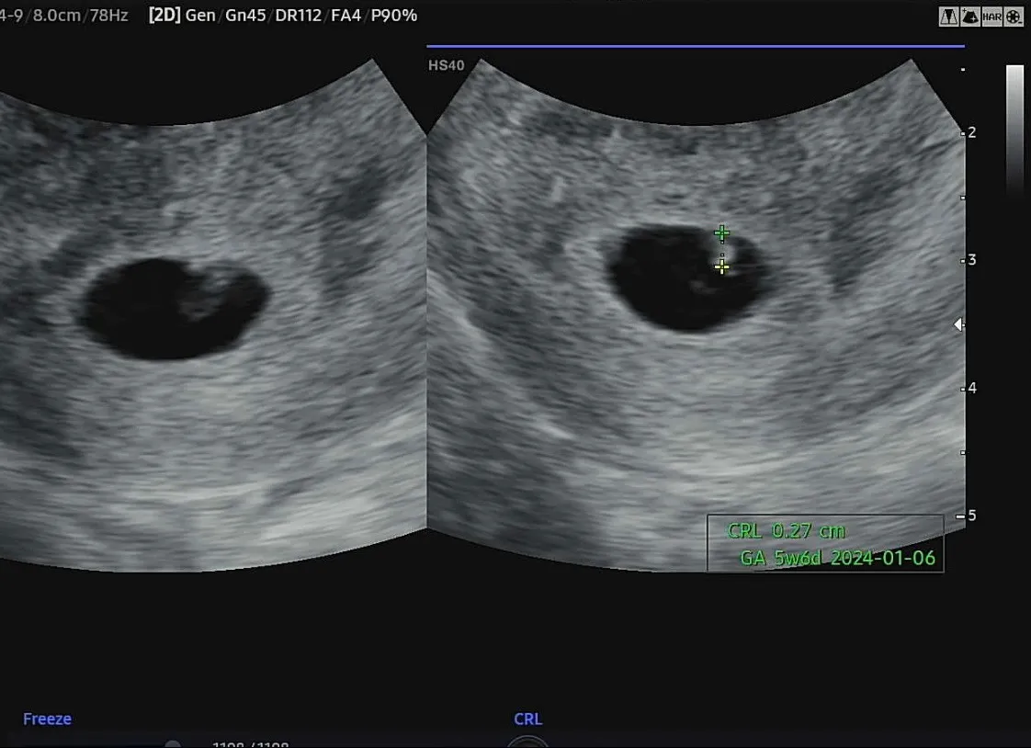The image size is (1031, 748).
Task: Toggle the HAR harmonic imaging indicator
Action: tap(991, 17)
